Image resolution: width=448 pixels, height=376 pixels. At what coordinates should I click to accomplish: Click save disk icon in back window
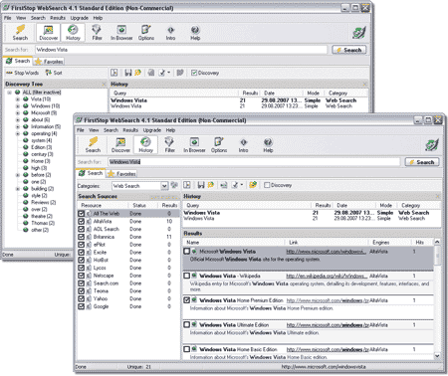tap(128, 73)
